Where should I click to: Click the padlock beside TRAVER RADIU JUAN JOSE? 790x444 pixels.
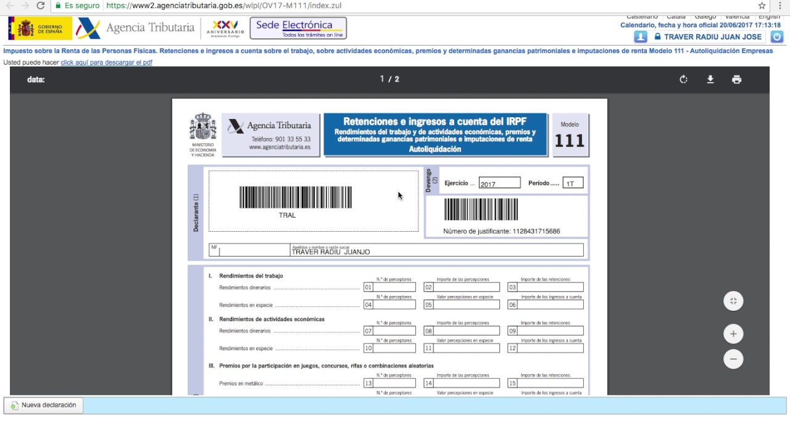(658, 37)
